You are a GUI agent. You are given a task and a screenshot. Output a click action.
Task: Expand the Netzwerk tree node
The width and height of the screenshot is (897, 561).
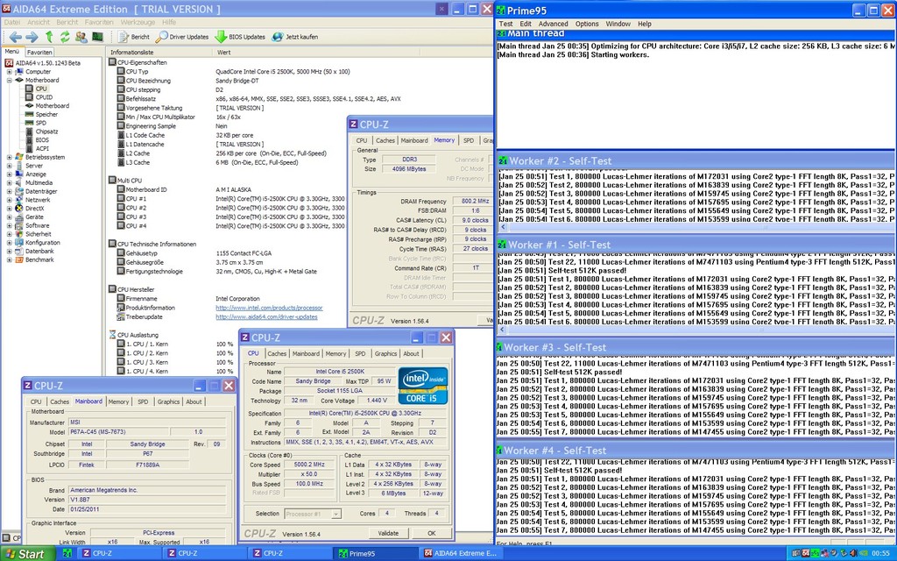(x=9, y=201)
